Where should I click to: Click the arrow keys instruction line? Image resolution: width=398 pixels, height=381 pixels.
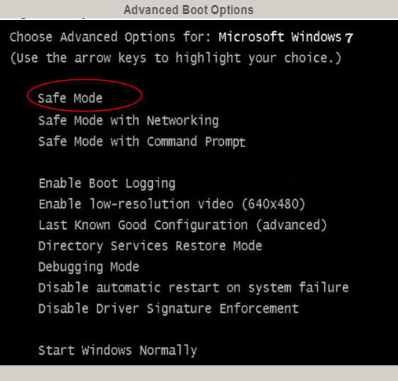176,58
